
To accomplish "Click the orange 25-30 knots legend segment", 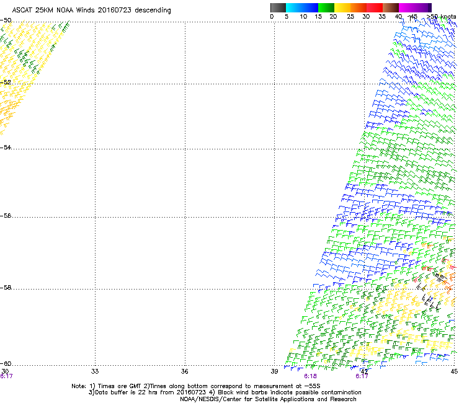I will (x=359, y=7).
